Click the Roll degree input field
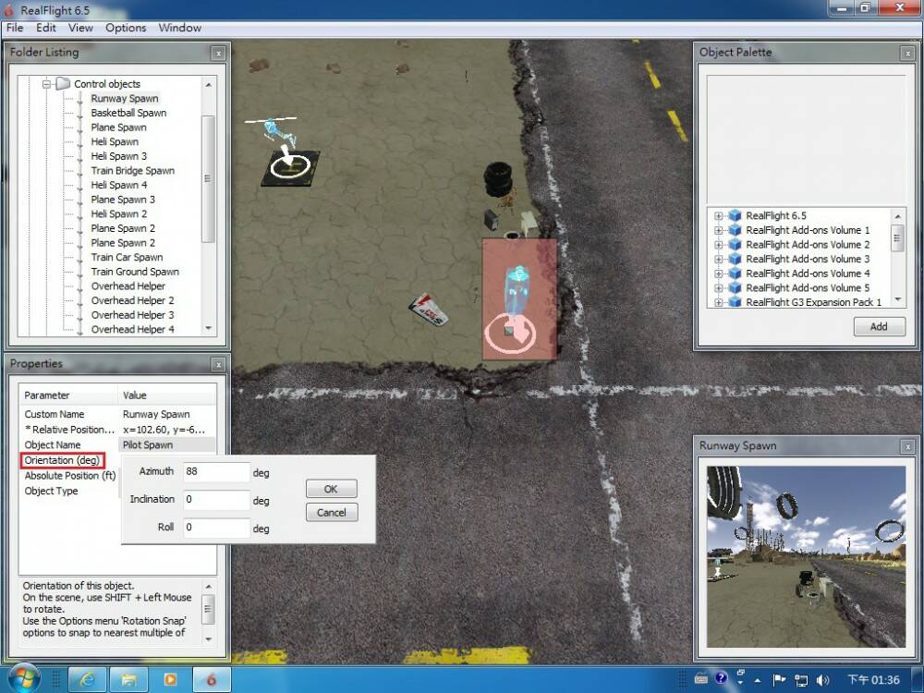 coord(216,528)
